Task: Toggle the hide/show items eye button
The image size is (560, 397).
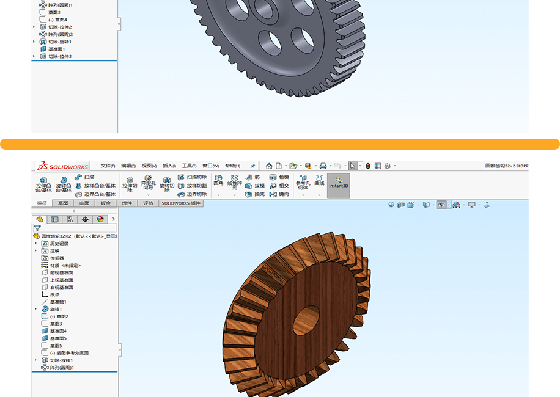Action: 441,205
